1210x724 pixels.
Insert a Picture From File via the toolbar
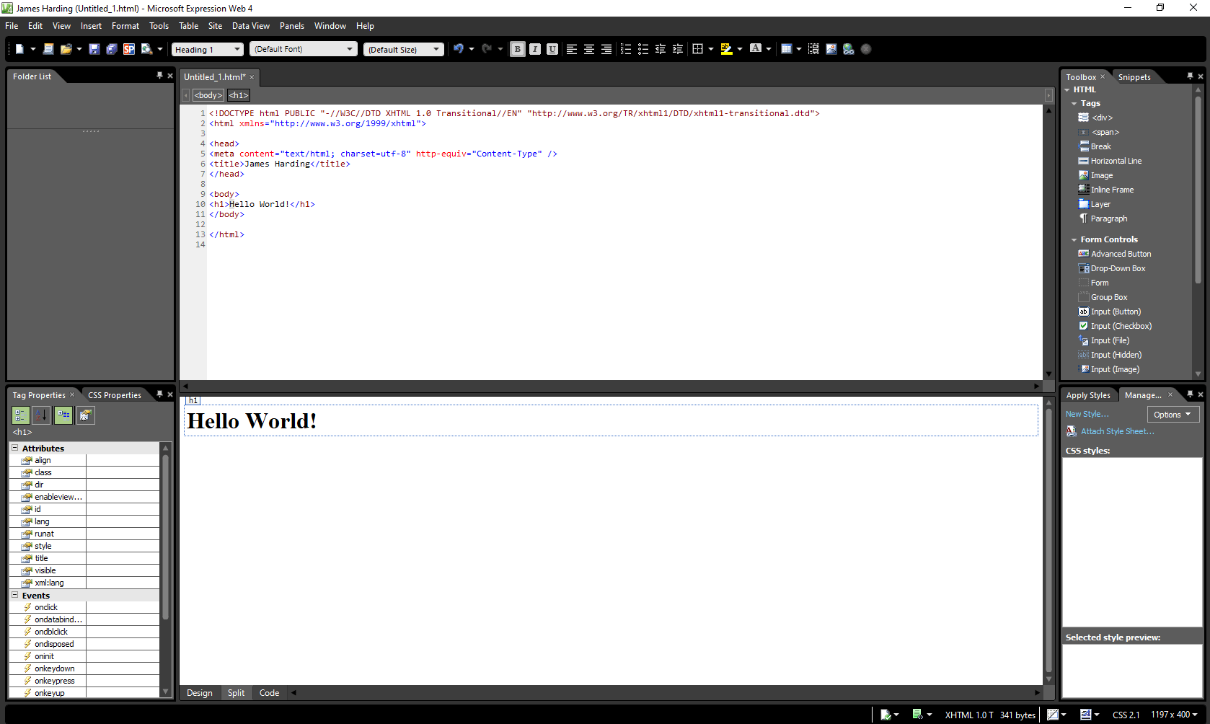point(831,48)
